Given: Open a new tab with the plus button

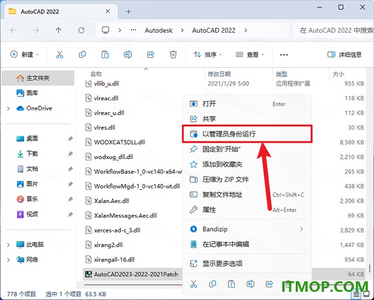Looking at the screenshot, I should coord(129,12).
